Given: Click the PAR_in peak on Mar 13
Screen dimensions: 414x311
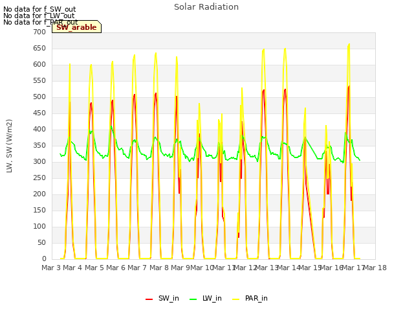Looking at the screenshot, I should click(285, 49).
